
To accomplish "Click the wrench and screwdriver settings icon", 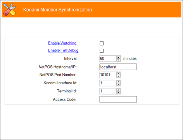I will tap(10, 10).
